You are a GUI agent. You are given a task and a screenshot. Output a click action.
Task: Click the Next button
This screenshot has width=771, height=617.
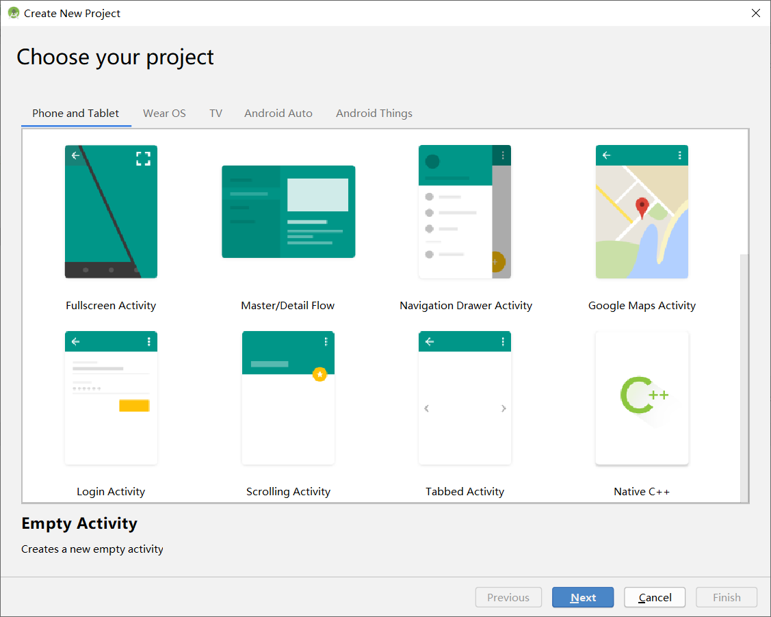[583, 597]
